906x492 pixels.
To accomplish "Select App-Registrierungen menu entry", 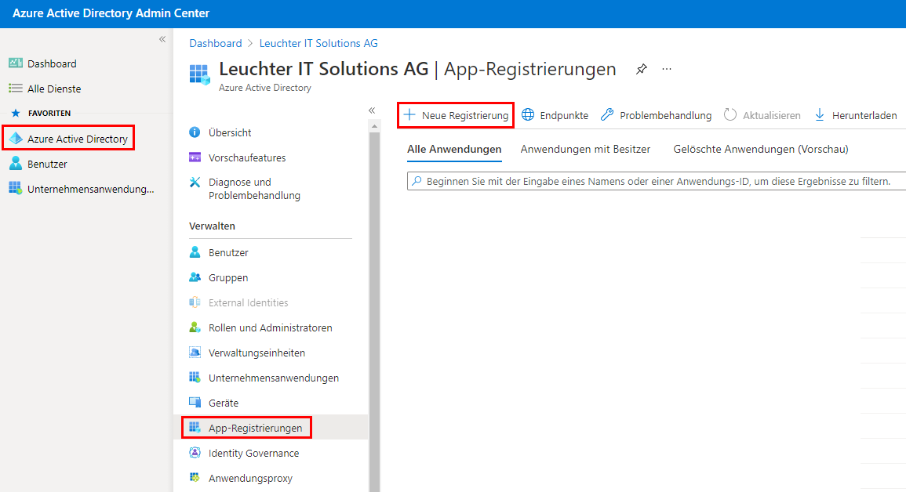I will click(271, 428).
